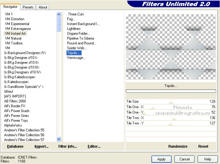Click the Tripolis filter preview image

171,47
